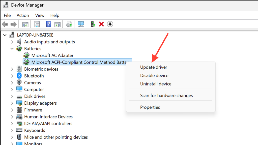Click the Enable device toolbar icon
The width and height of the screenshot is (258, 145).
coord(93,24)
